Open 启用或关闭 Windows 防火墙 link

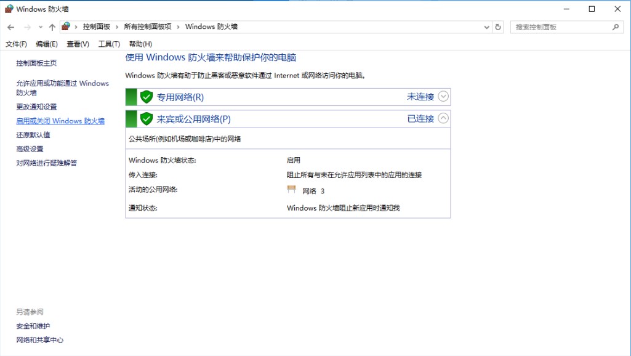point(60,121)
